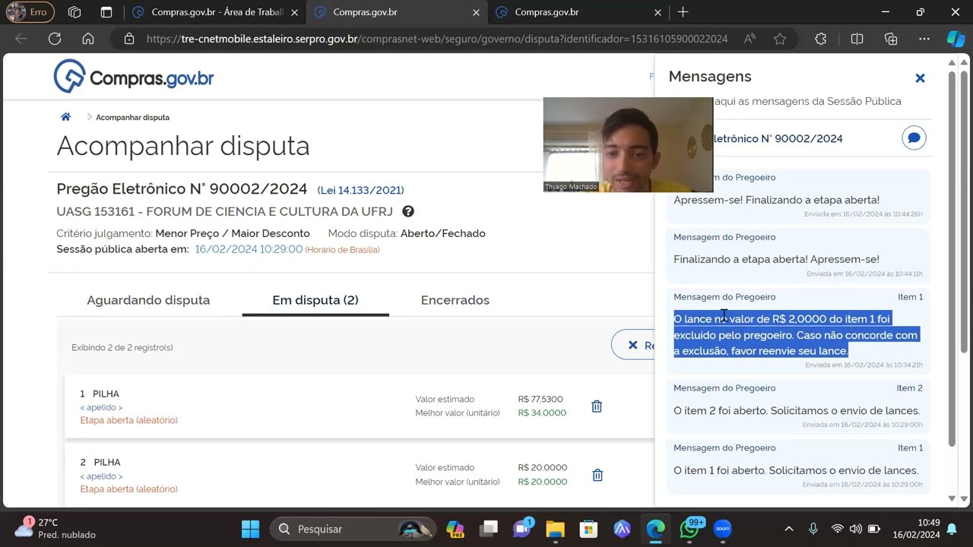
Task: Select the Aguardando disputa tab
Action: [x=148, y=300]
